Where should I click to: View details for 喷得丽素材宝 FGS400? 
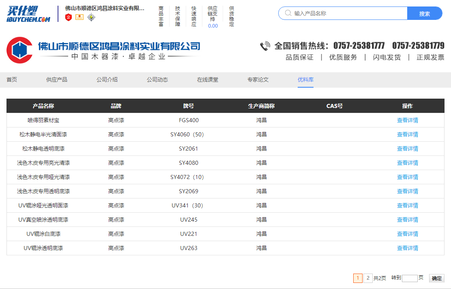tap(408, 120)
